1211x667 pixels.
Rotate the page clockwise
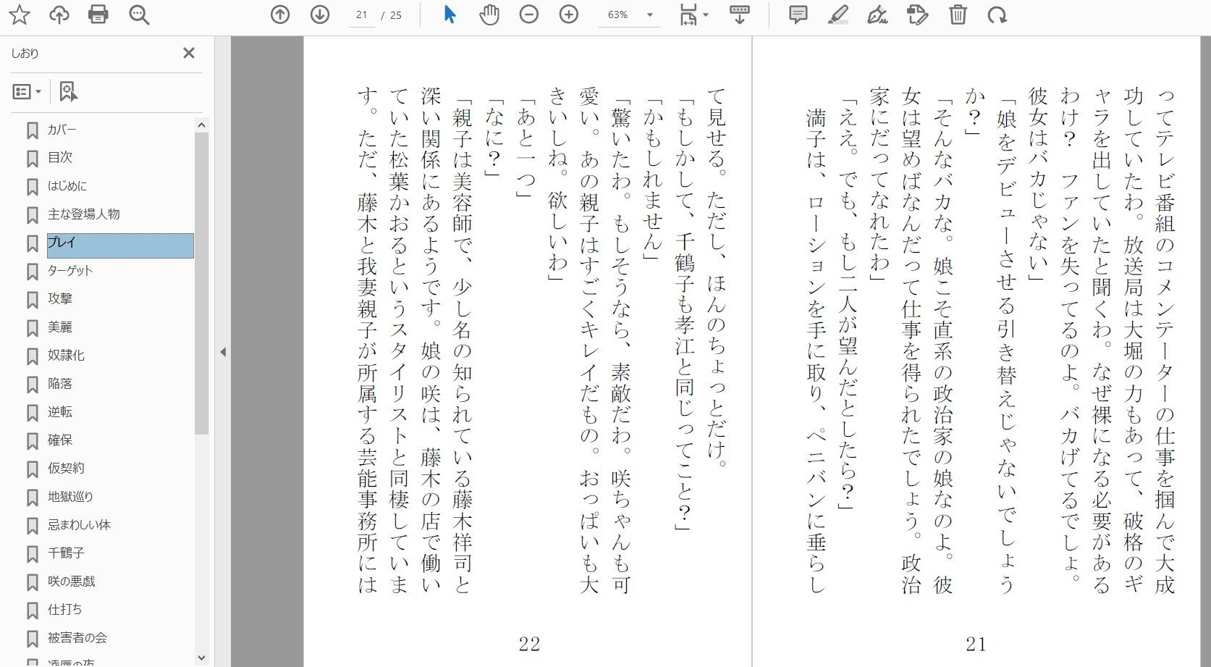click(998, 14)
